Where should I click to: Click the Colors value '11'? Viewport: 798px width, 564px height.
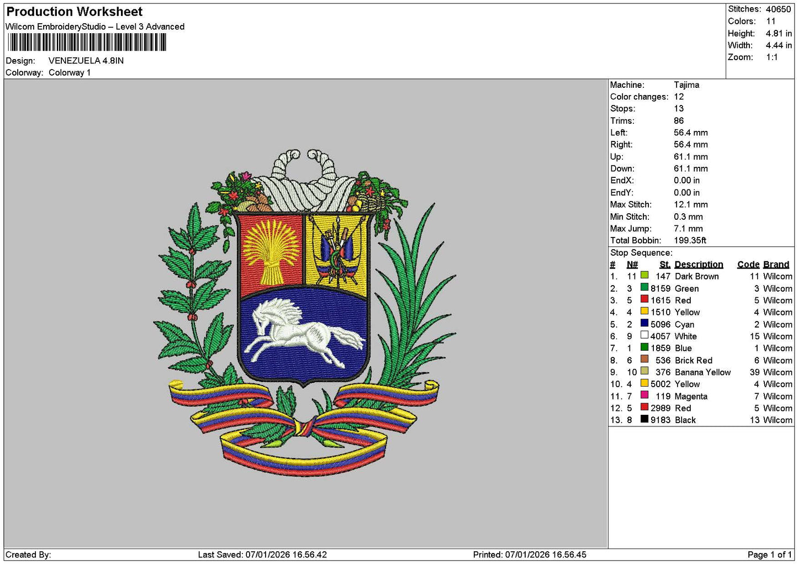[771, 22]
